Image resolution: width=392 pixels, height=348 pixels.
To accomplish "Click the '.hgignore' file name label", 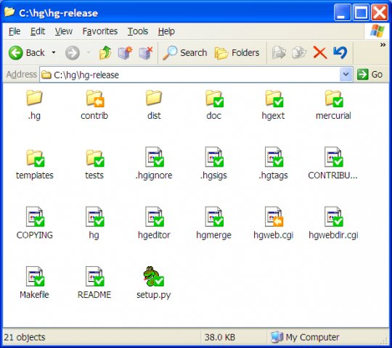I will 154,175.
